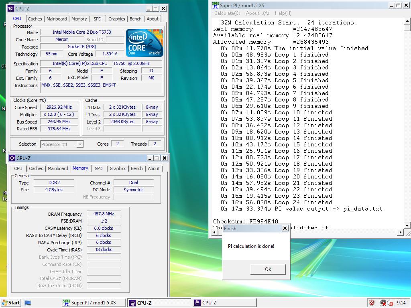The width and height of the screenshot is (411, 308).
Task: Click memory Type value 'DDR2'
Action: (x=54, y=183)
